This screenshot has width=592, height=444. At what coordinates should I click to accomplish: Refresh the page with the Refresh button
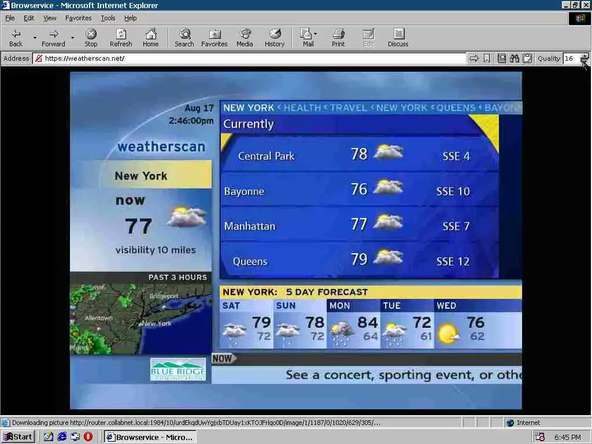tap(121, 38)
